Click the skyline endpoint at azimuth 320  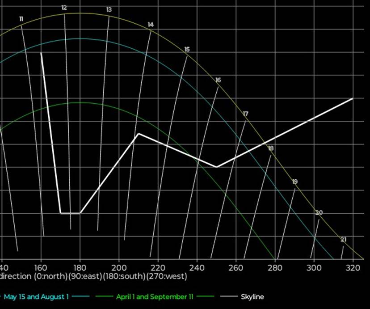[352, 98]
